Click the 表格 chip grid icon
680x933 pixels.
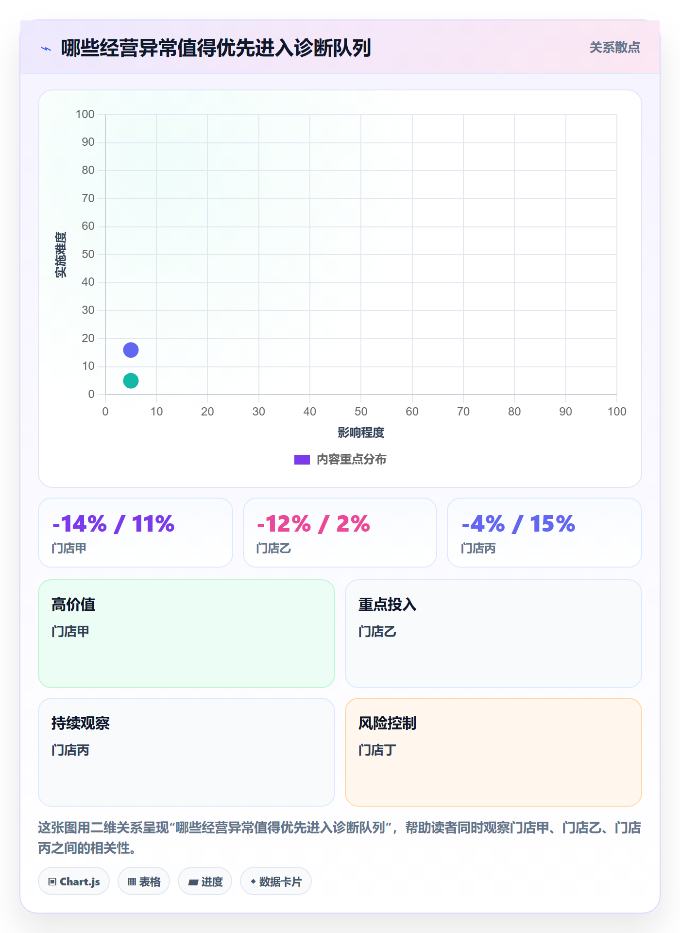click(132, 881)
